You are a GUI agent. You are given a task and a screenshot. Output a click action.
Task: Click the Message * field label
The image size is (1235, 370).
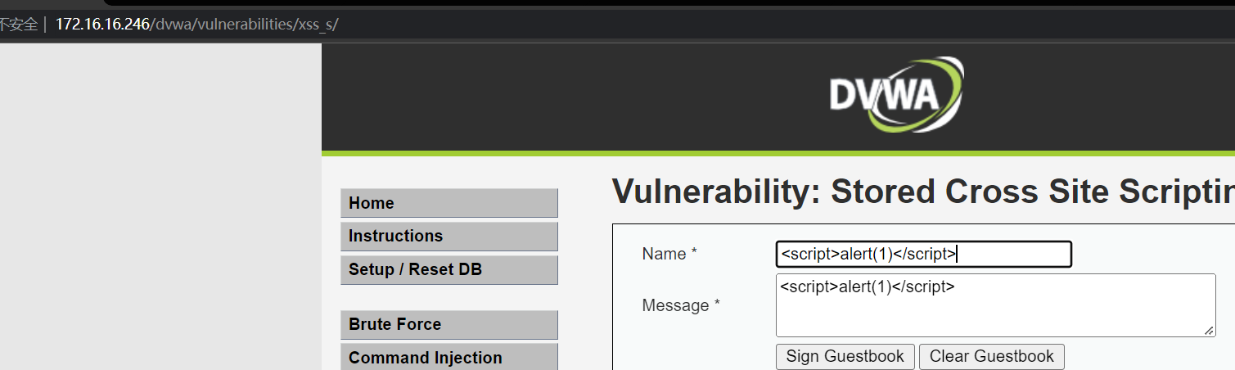pos(681,305)
